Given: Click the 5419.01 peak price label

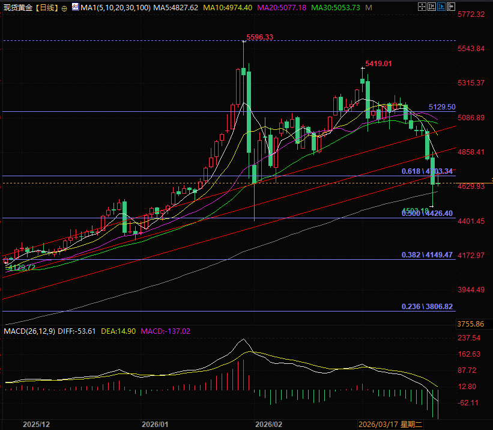Looking at the screenshot, I should coord(378,64).
